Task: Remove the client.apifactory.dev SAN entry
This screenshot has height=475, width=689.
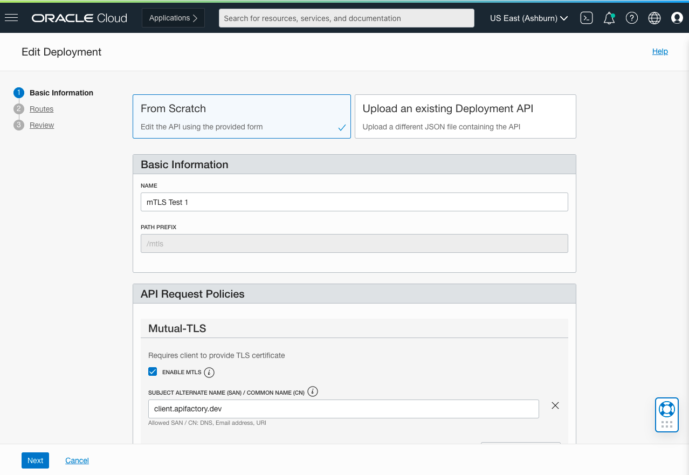Action: click(x=555, y=405)
